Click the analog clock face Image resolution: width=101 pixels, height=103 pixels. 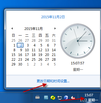click(x=77, y=41)
